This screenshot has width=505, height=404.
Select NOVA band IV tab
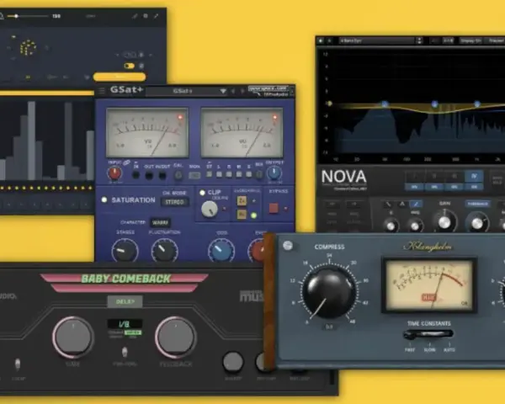click(x=474, y=176)
